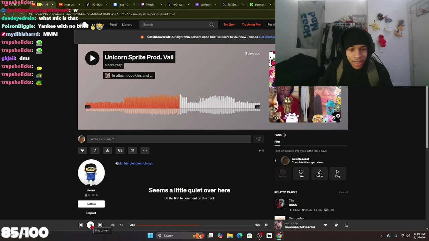Click the Play step in fans panel

click(x=338, y=174)
